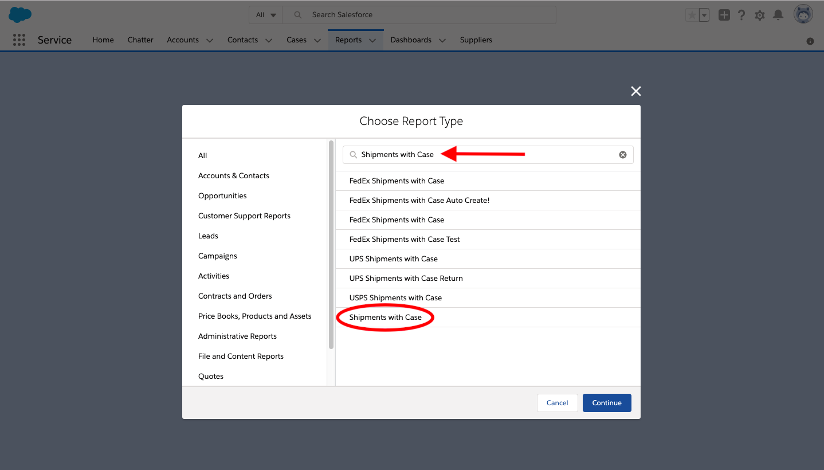824x470 pixels.
Task: Expand the Dashboards tab chevron
Action: coord(442,41)
